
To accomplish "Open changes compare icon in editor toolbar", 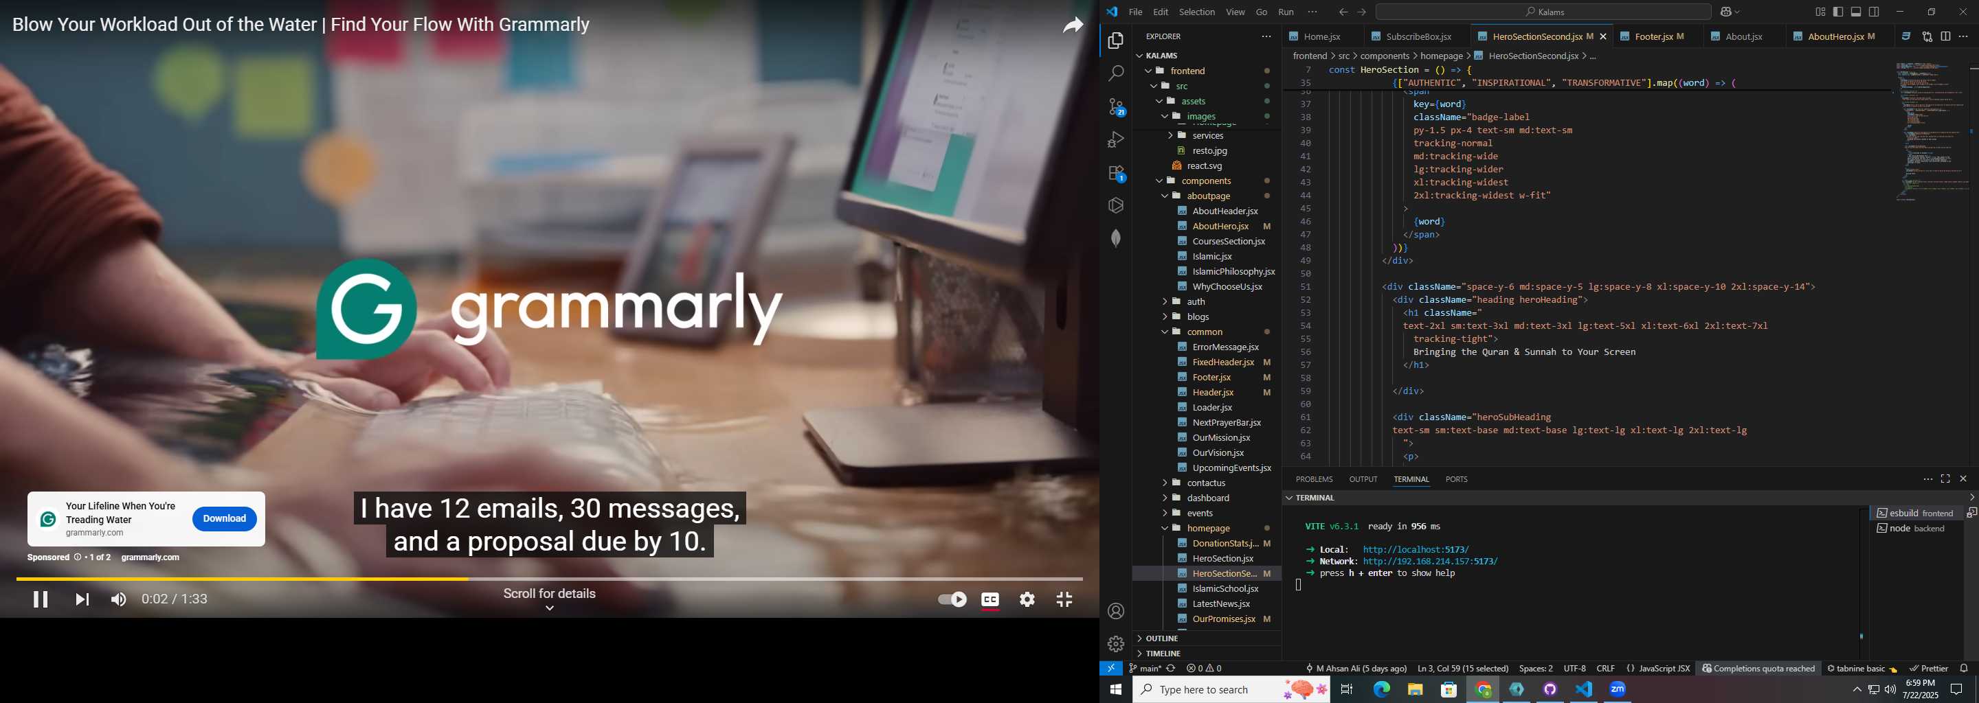I will 1927,36.
